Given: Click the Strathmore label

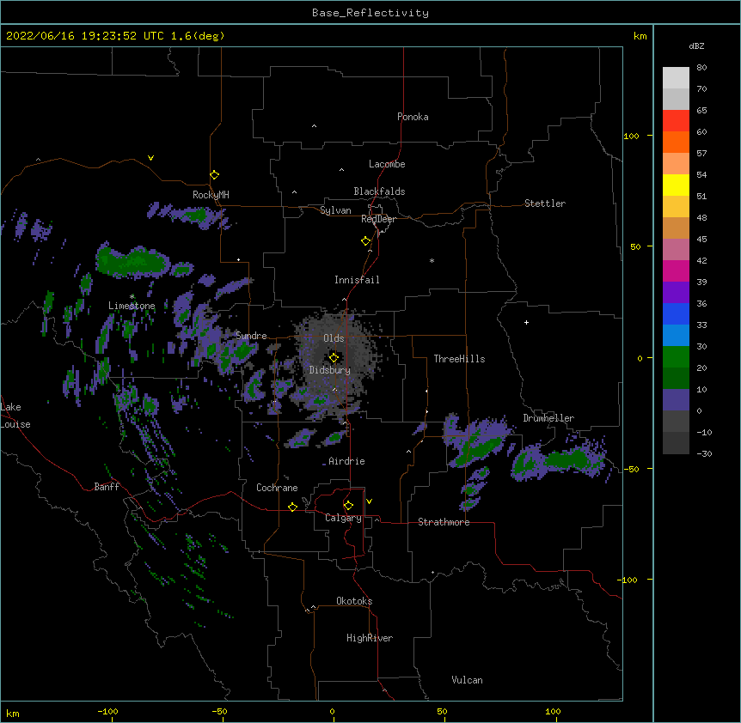Looking at the screenshot, I should pyautogui.click(x=444, y=522).
